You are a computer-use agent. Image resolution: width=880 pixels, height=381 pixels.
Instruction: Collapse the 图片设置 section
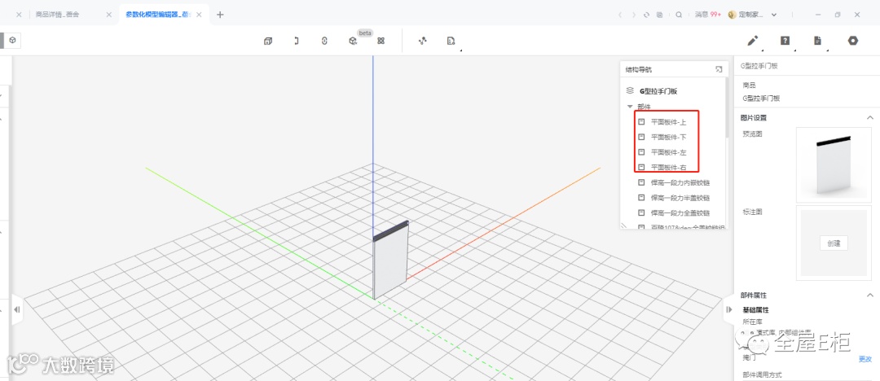pyautogui.click(x=870, y=118)
